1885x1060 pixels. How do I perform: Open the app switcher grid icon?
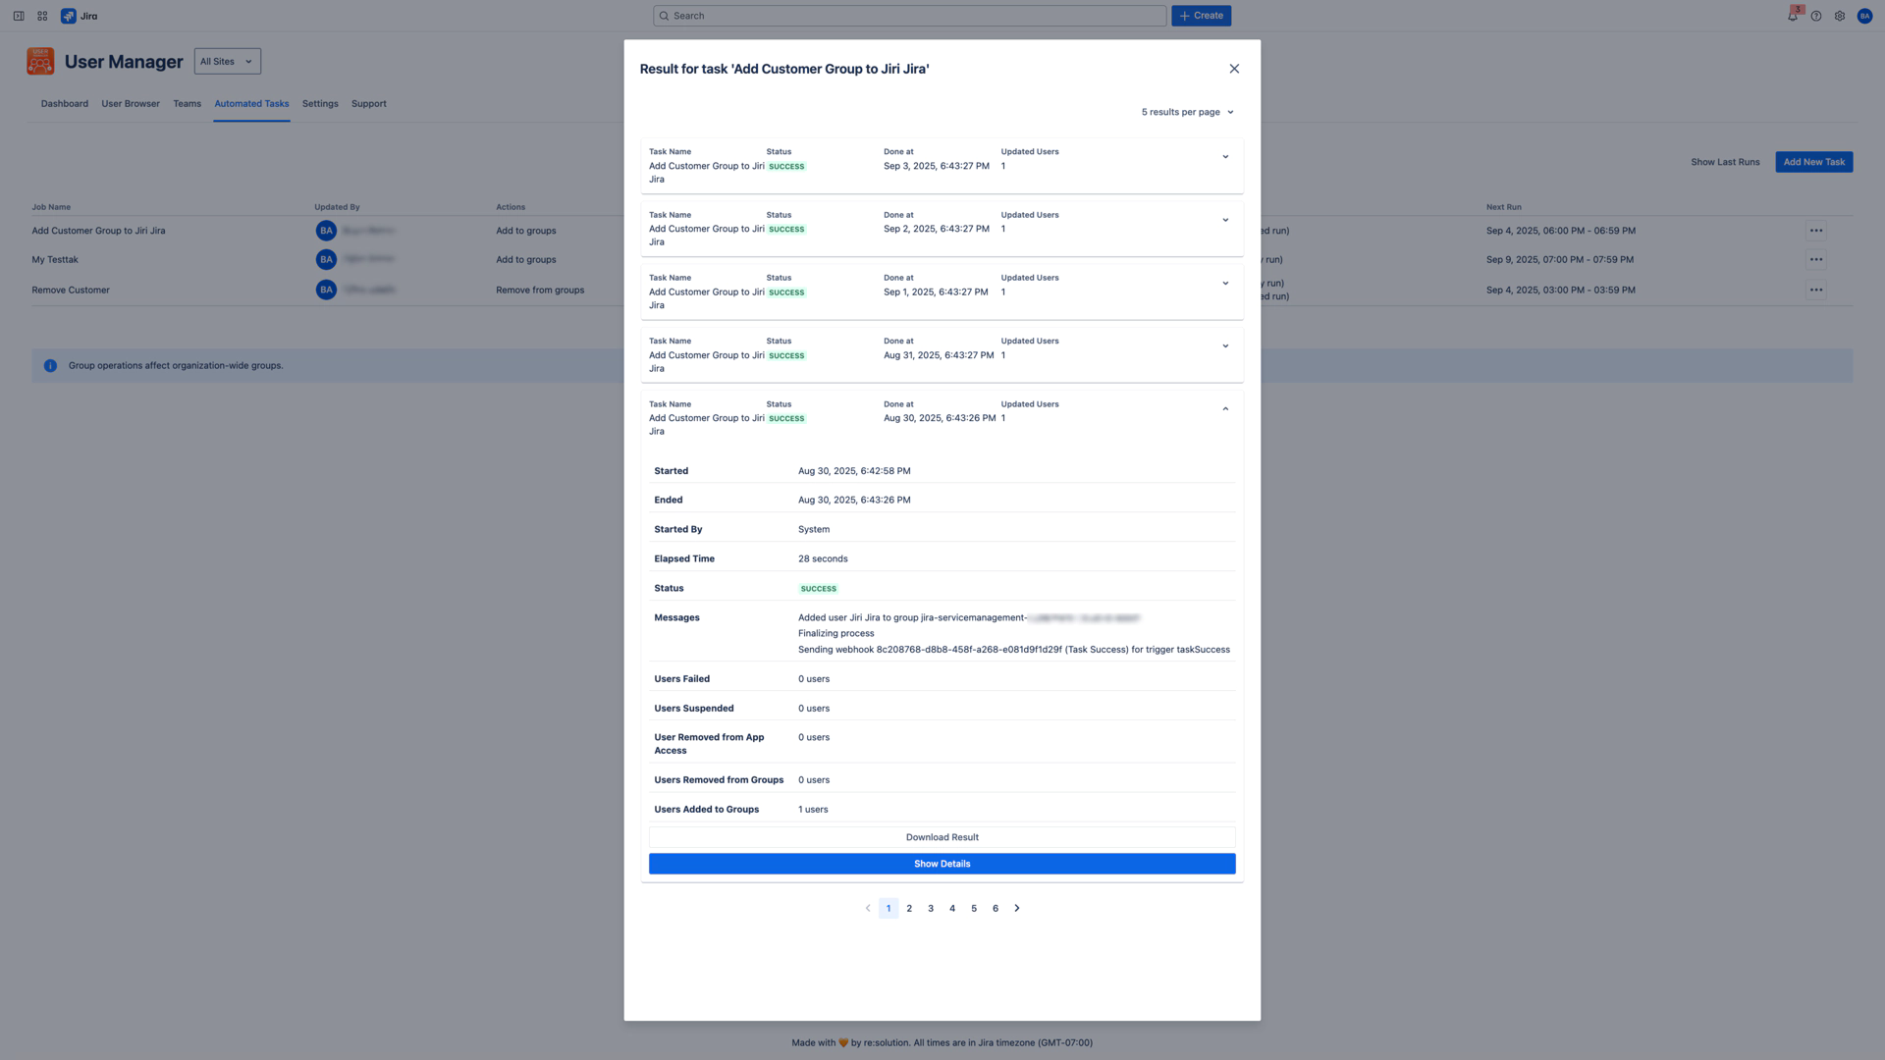pyautogui.click(x=42, y=16)
